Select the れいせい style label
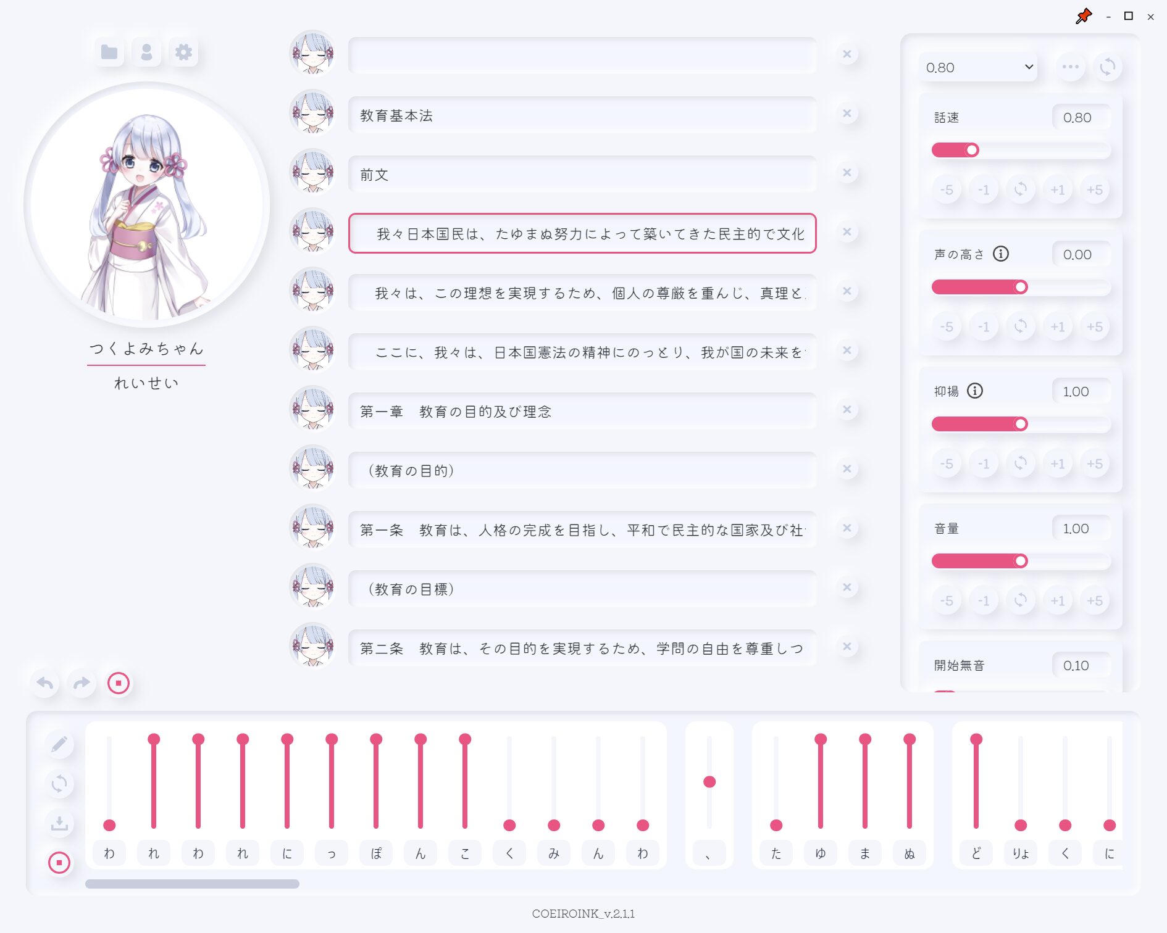 point(146,383)
